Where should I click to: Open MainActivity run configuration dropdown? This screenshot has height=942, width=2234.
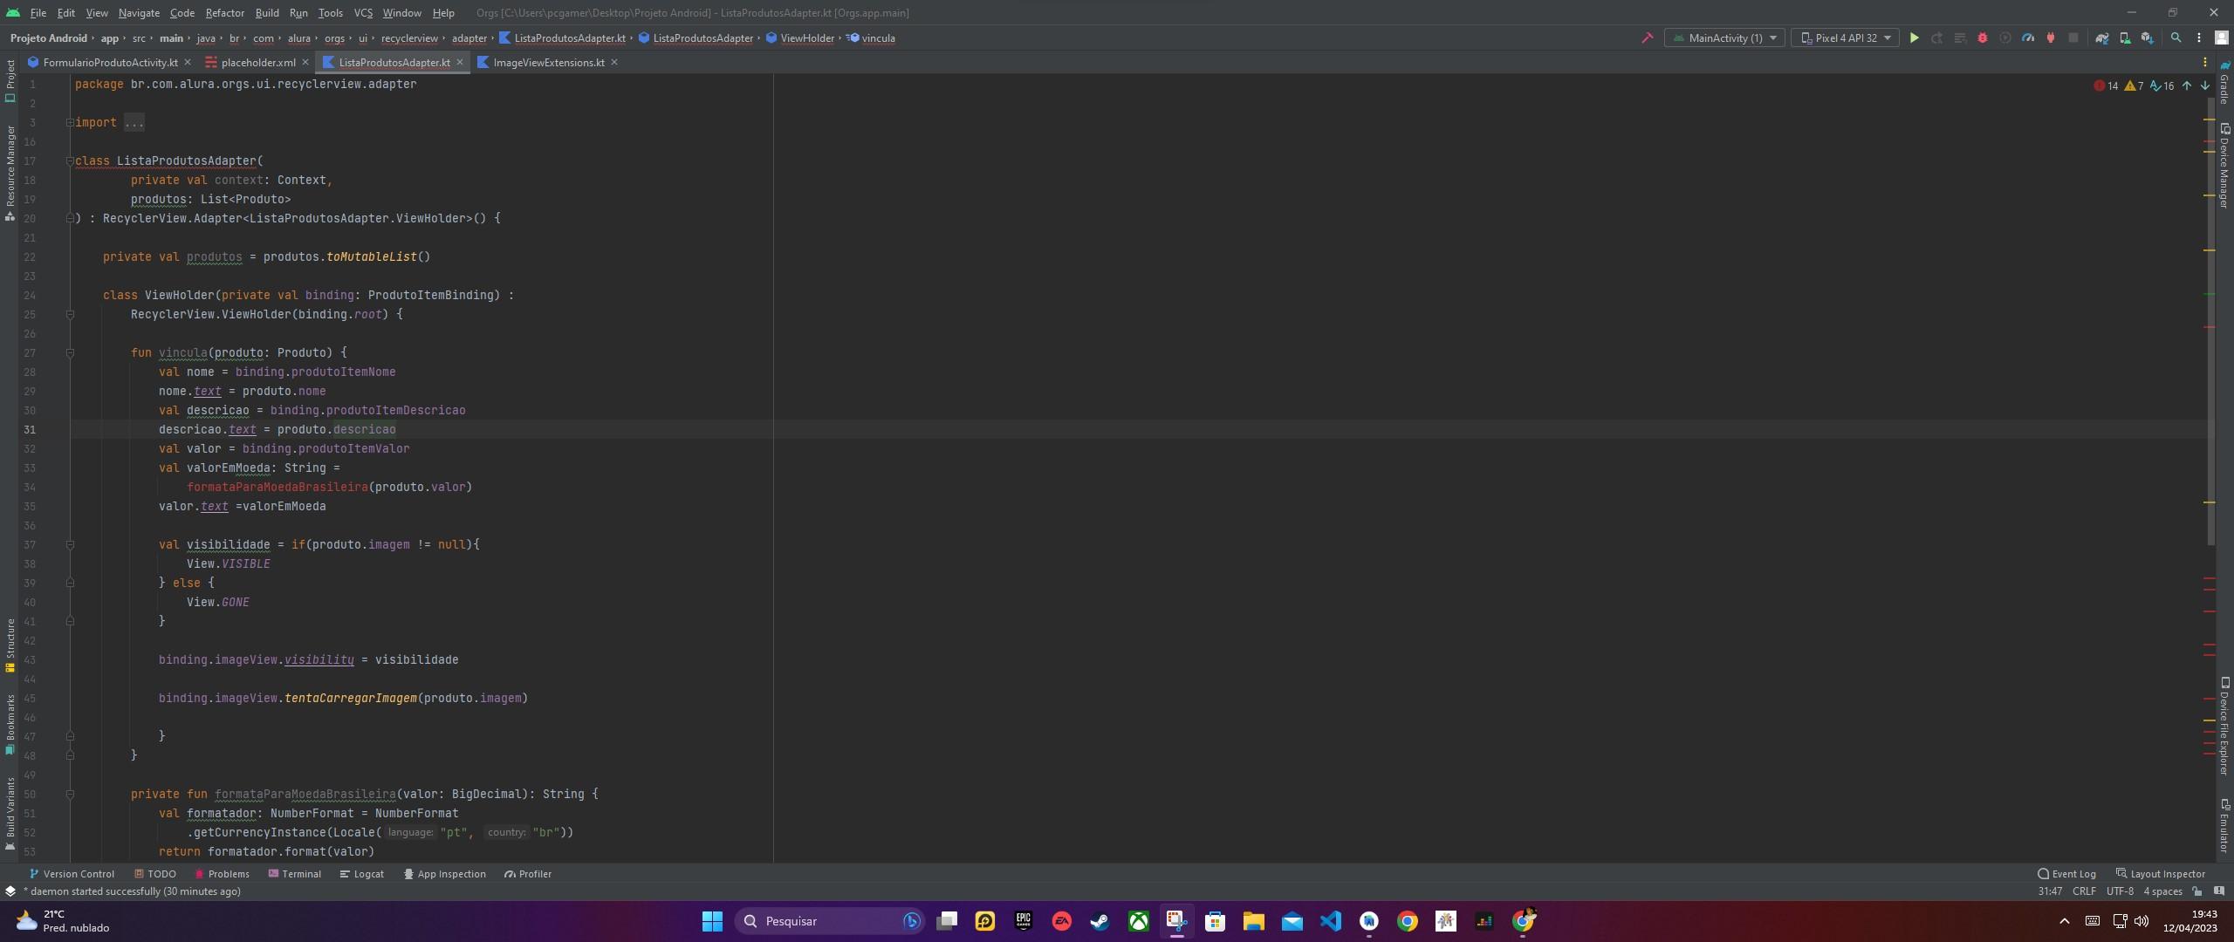[x=1723, y=38]
